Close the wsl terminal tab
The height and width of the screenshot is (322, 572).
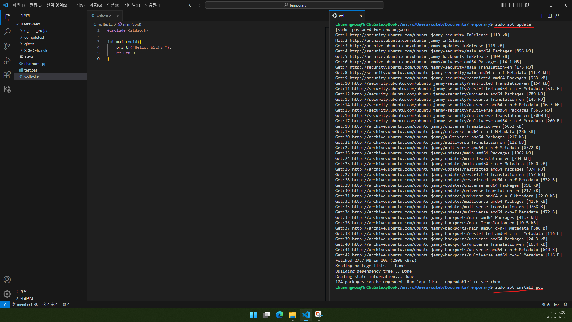(361, 16)
